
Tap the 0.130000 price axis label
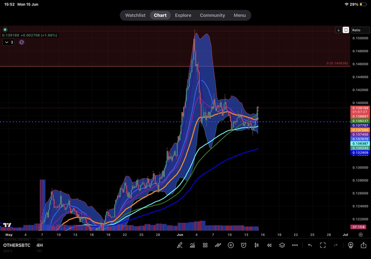click(360, 168)
